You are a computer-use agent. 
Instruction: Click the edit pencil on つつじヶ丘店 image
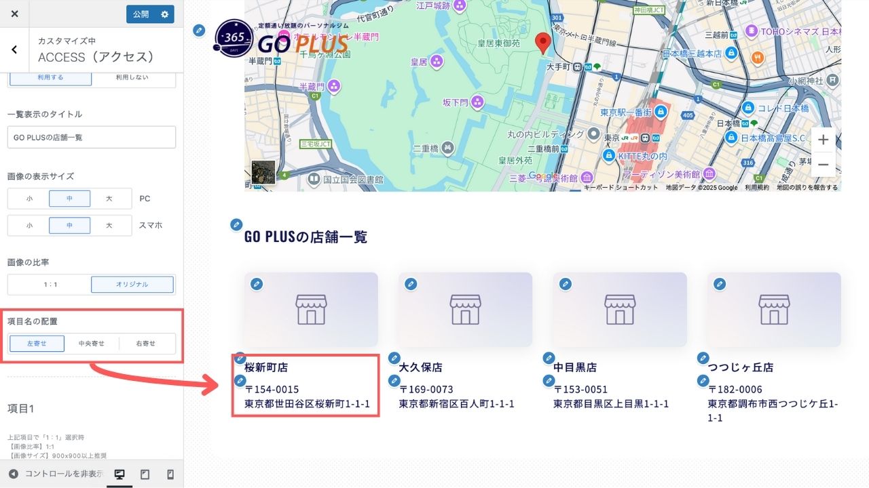coord(720,284)
